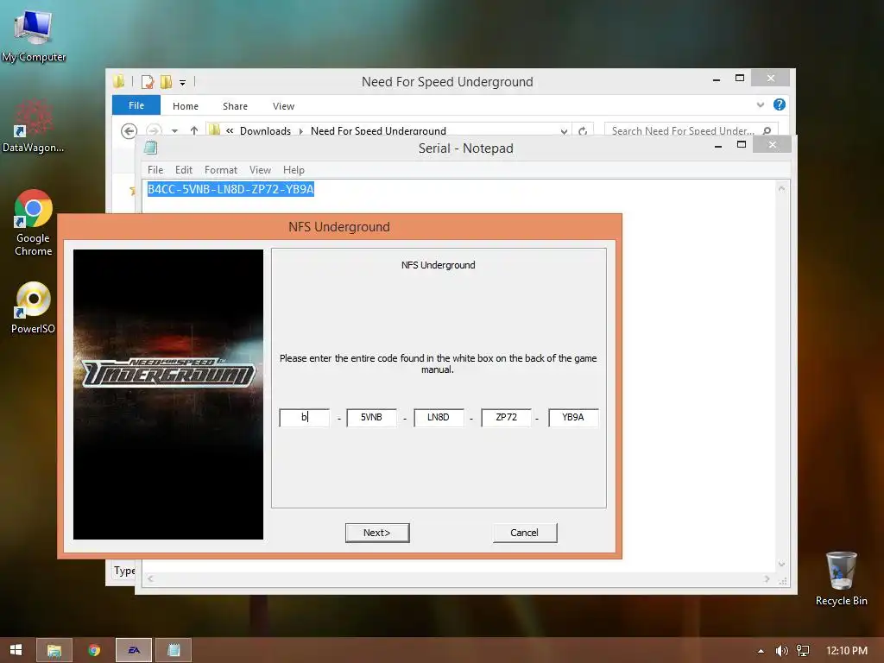Click the first serial code field containing b
Screen dimensions: 884x663
[x=305, y=418]
